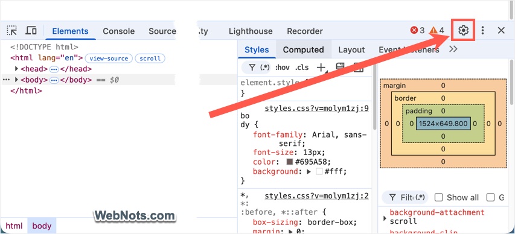This screenshot has width=515, height=234.
Task: Click the element.style rule text
Action: pyautogui.click(x=270, y=83)
